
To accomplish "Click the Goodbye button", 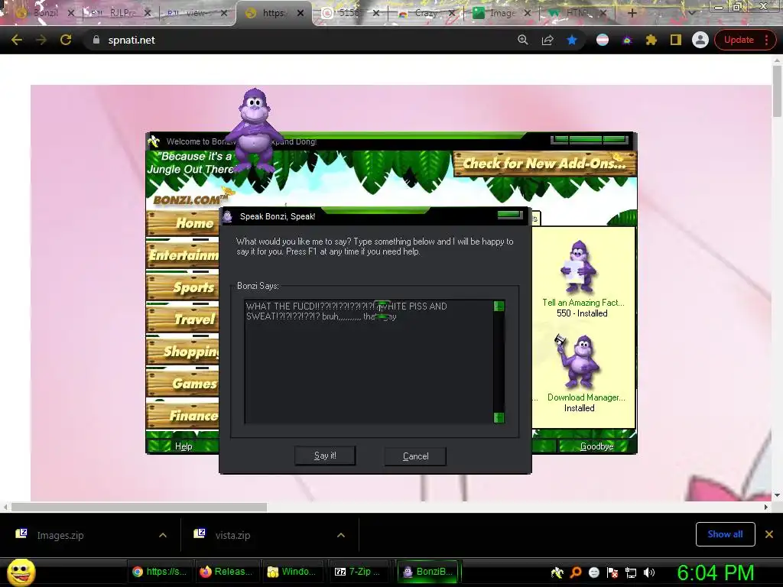I will pos(596,446).
